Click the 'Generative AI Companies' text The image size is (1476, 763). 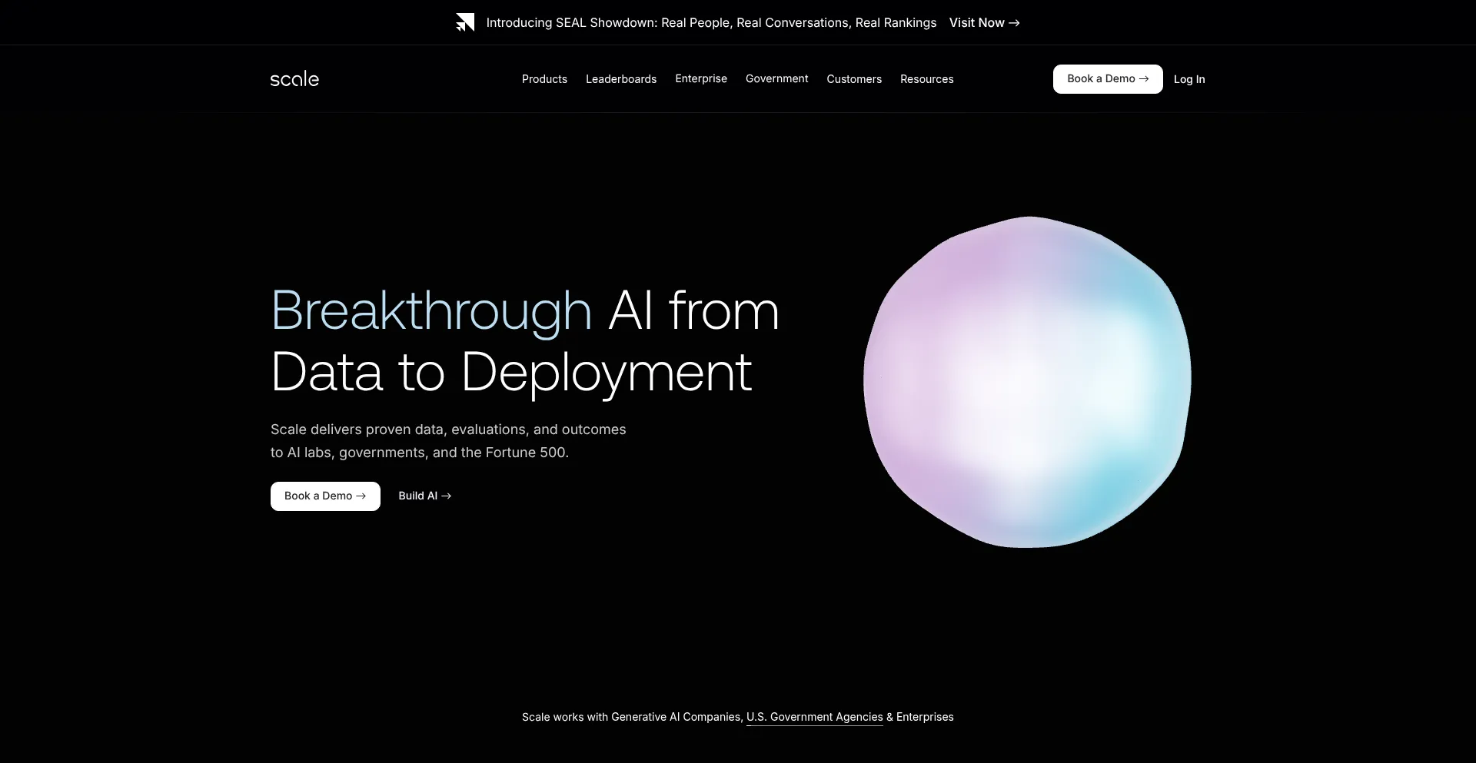coord(676,717)
